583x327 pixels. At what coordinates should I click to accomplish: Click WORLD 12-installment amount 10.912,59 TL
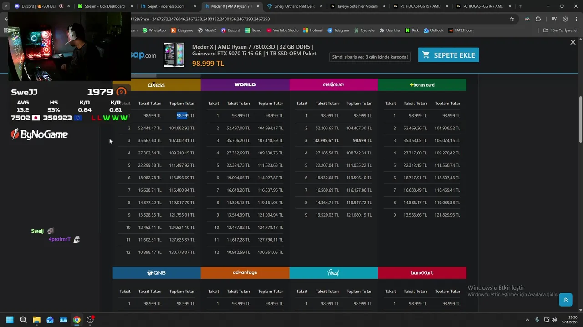[238, 253]
